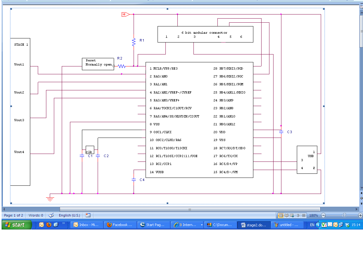Viewport: 363px width, 272px height.
Task: Click the vertical scrollbar thumb
Action: [361, 31]
